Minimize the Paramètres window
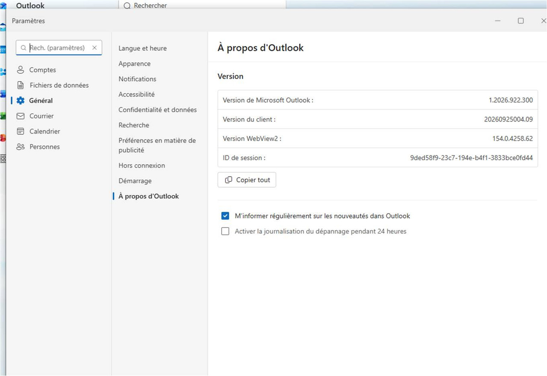The width and height of the screenshot is (547, 376). coord(498,21)
